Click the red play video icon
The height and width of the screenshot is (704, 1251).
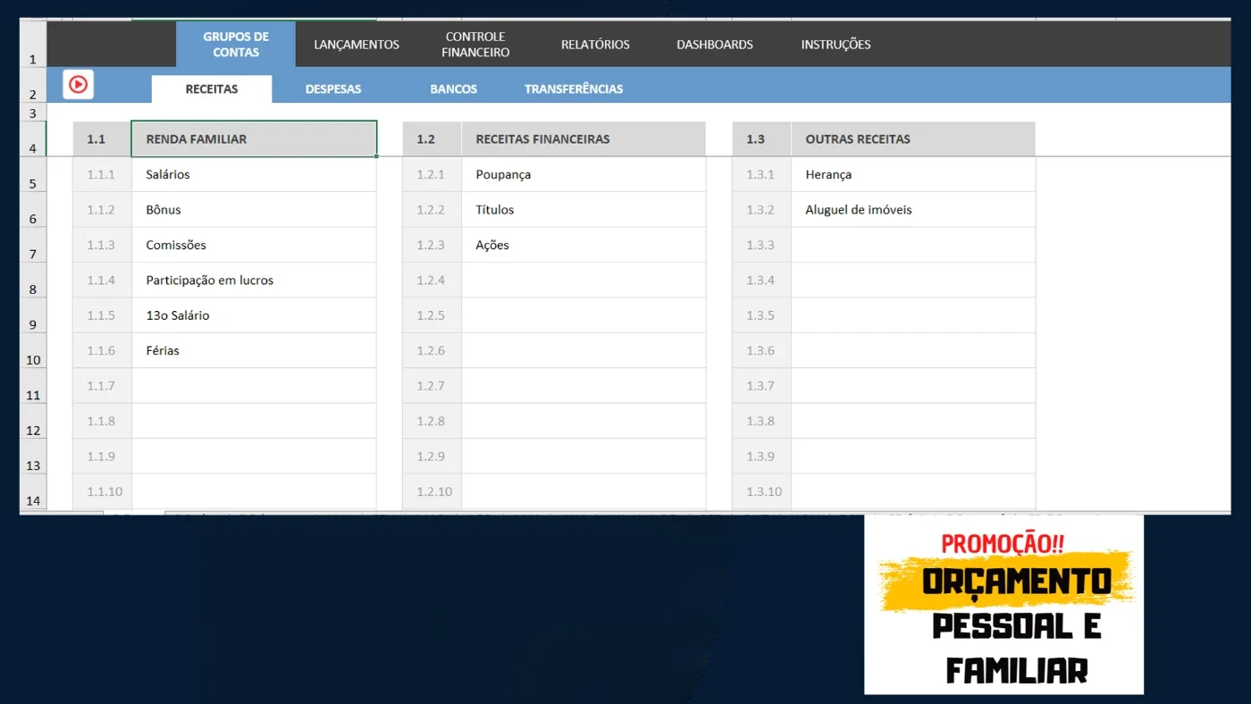point(79,85)
